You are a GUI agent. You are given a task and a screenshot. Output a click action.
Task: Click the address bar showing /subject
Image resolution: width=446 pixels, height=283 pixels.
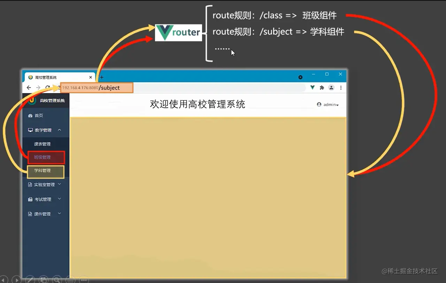97,87
